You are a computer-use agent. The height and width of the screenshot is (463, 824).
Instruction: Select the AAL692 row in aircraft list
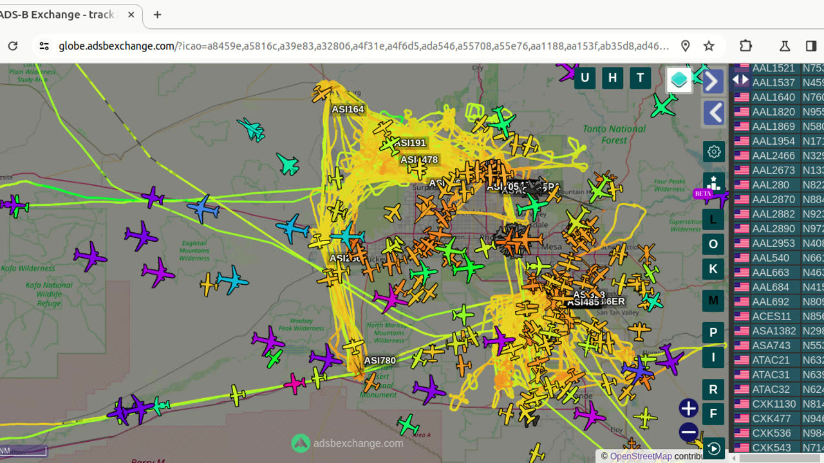pyautogui.click(x=778, y=302)
